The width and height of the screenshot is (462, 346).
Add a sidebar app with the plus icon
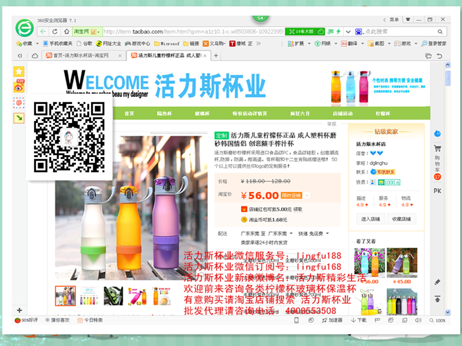click(x=19, y=310)
